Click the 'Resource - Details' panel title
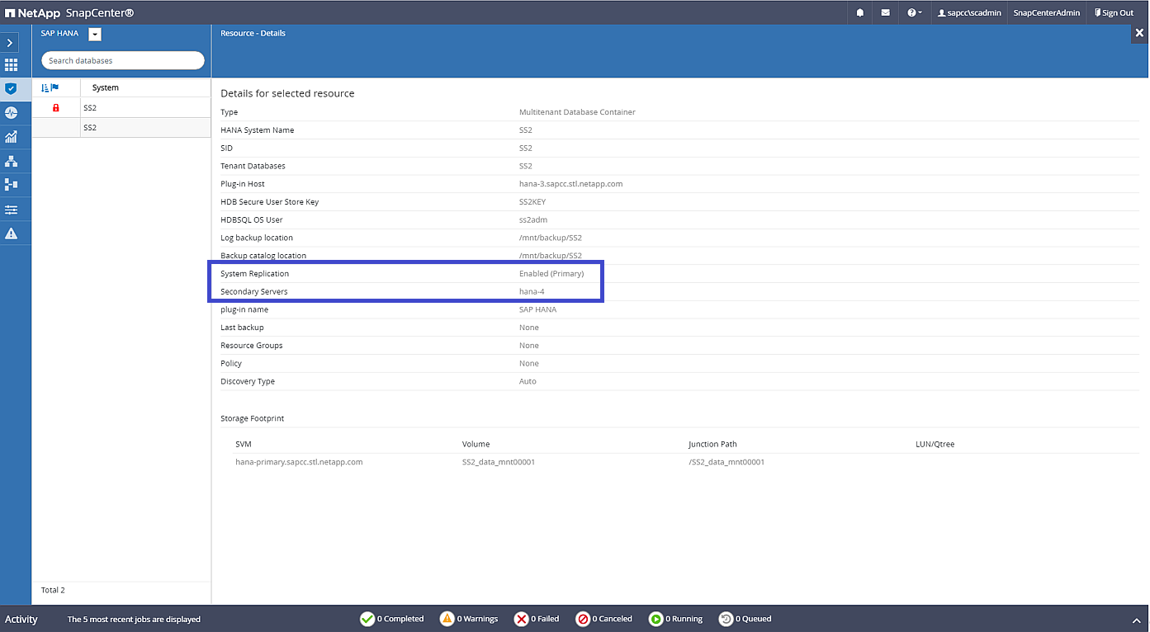This screenshot has height=632, width=1150. [x=253, y=33]
